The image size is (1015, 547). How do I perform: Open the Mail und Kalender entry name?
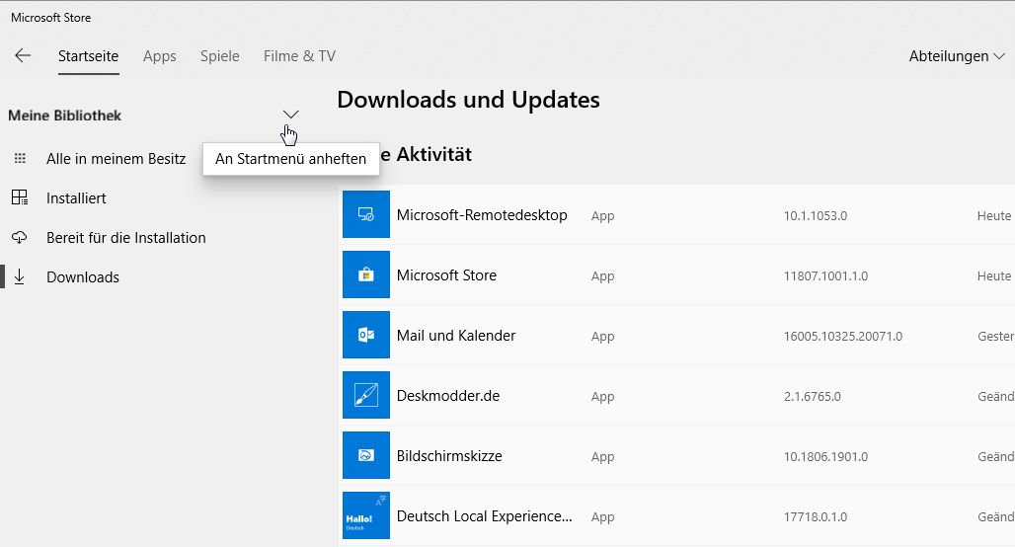click(x=455, y=336)
